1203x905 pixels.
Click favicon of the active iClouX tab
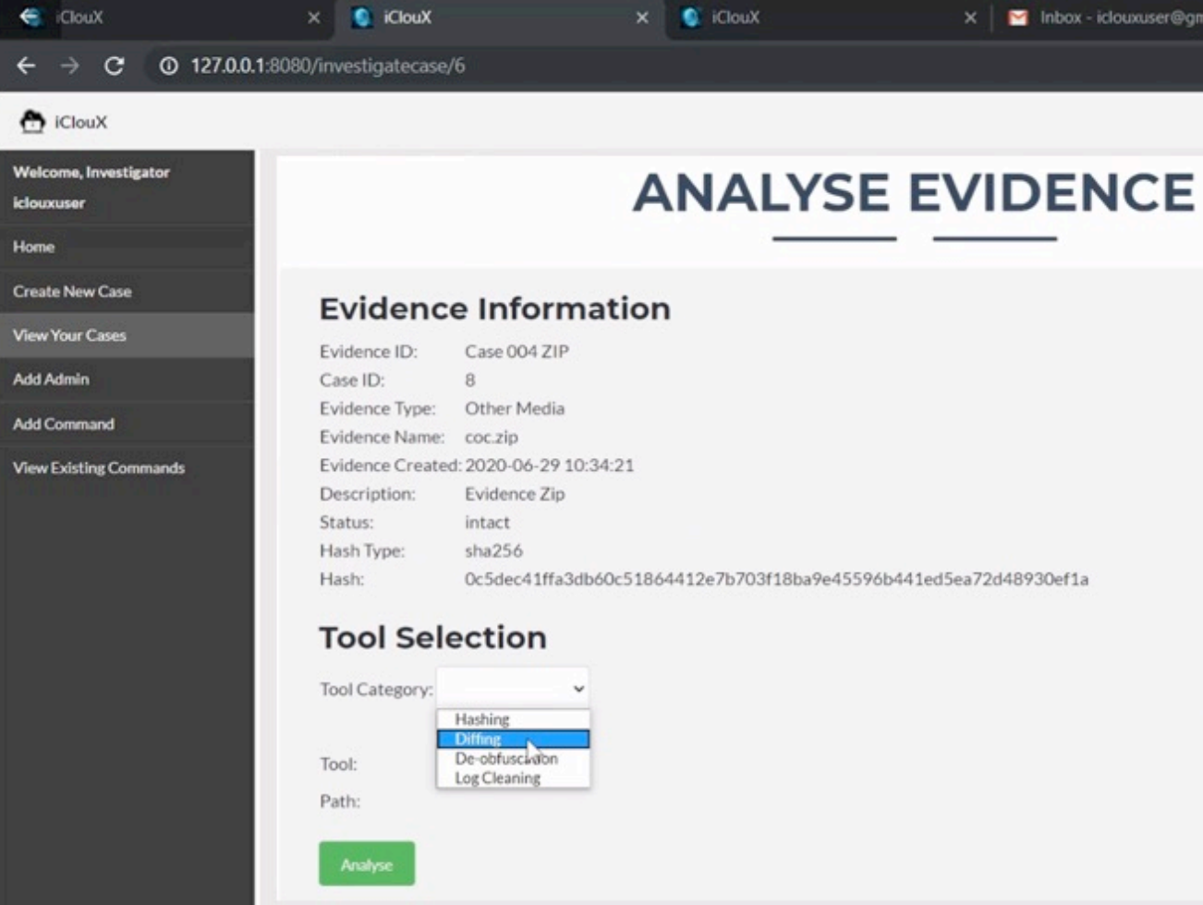point(362,18)
